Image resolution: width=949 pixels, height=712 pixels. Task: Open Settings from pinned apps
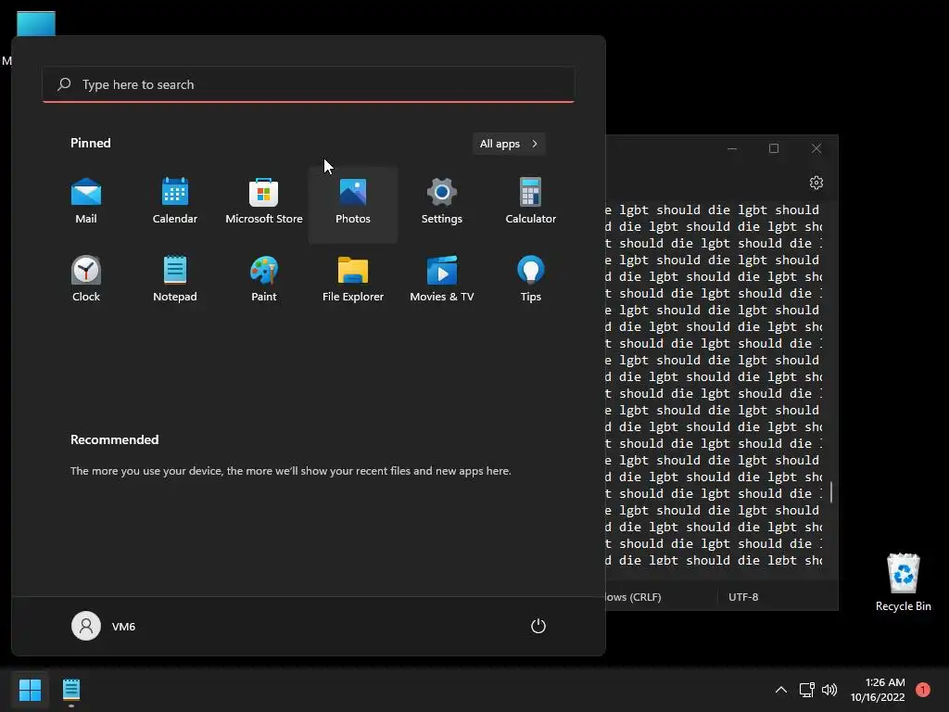[442, 201]
